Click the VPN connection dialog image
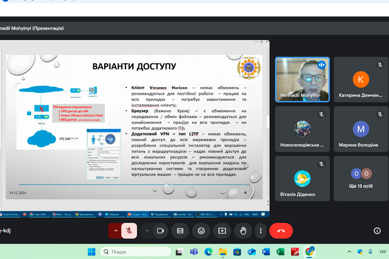The height and width of the screenshot is (259, 389). (104, 154)
